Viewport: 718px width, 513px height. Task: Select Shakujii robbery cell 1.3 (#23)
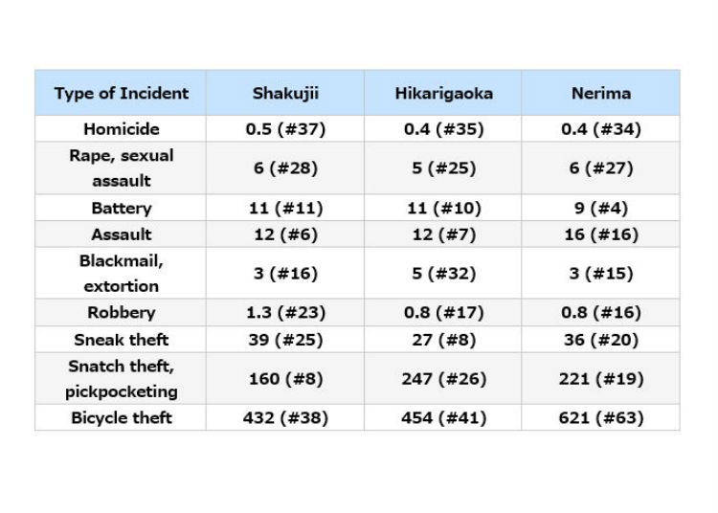(x=285, y=313)
